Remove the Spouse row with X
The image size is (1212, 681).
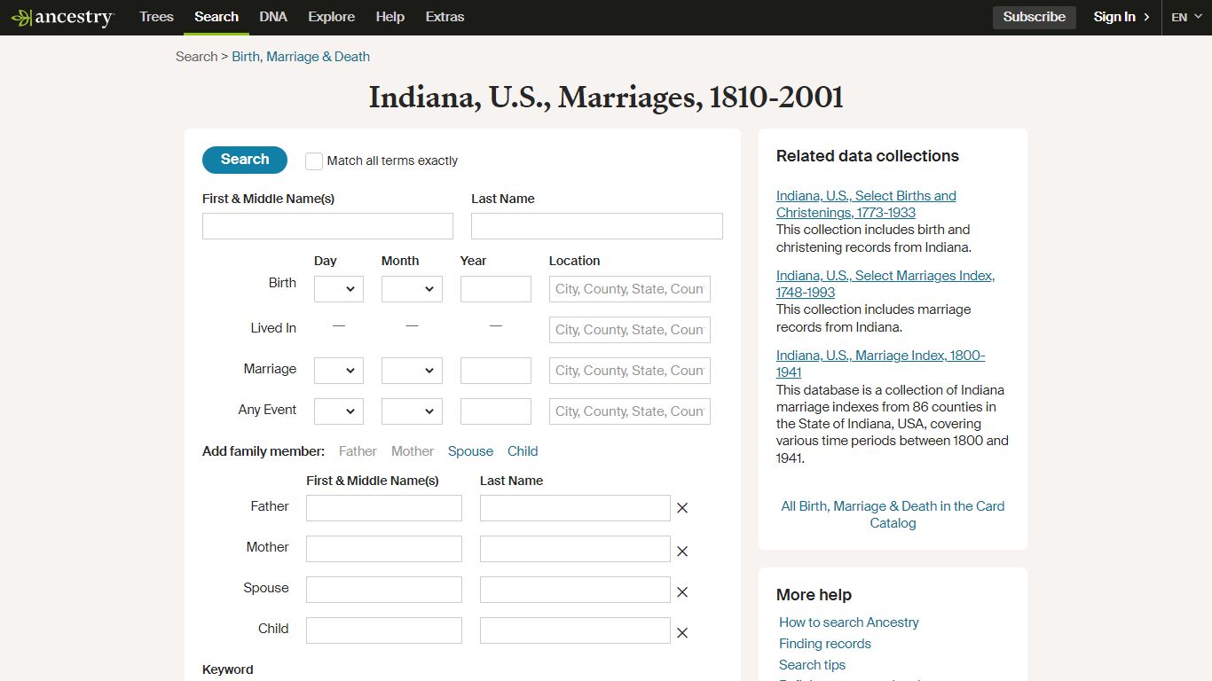[x=682, y=592]
